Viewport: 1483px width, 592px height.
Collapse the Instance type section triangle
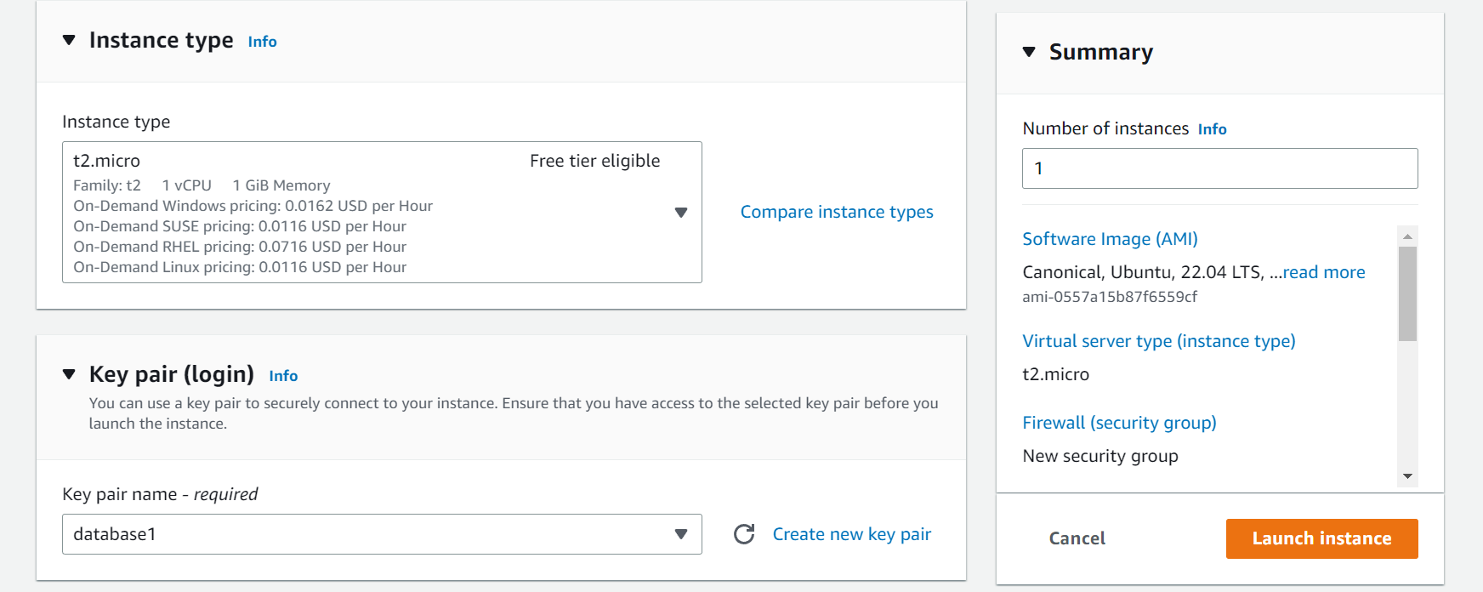tap(70, 40)
